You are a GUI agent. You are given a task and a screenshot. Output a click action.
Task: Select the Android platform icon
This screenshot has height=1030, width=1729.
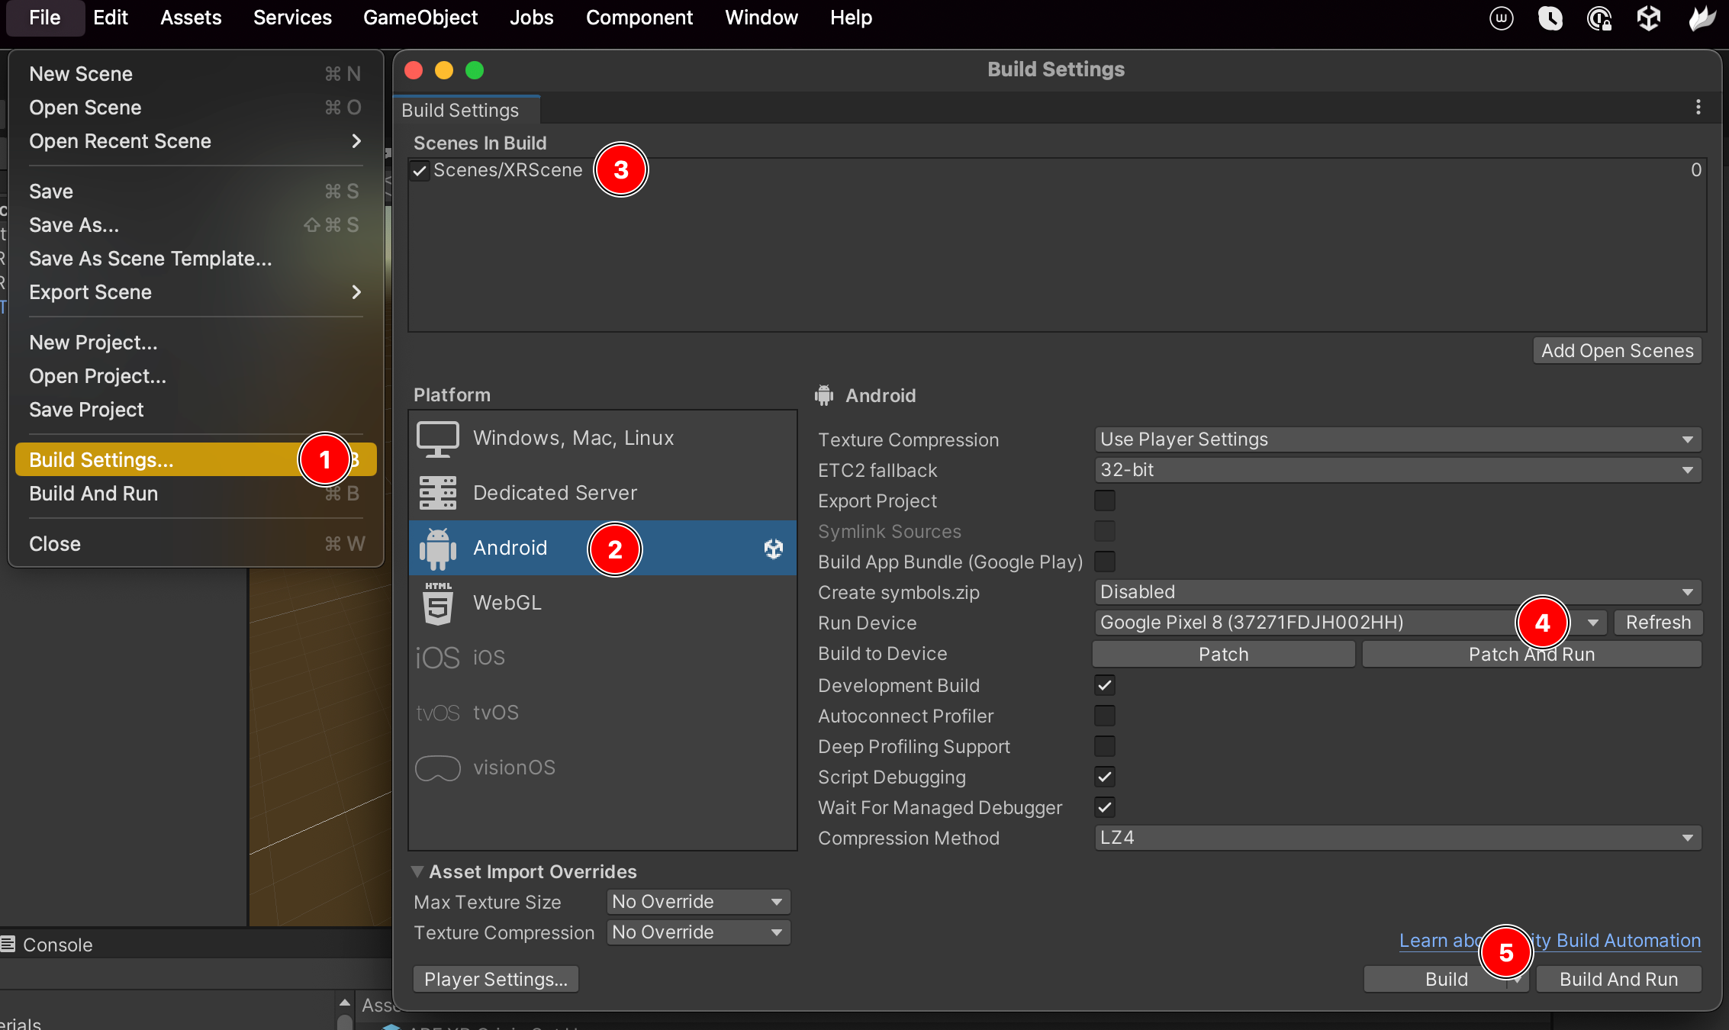(437, 548)
